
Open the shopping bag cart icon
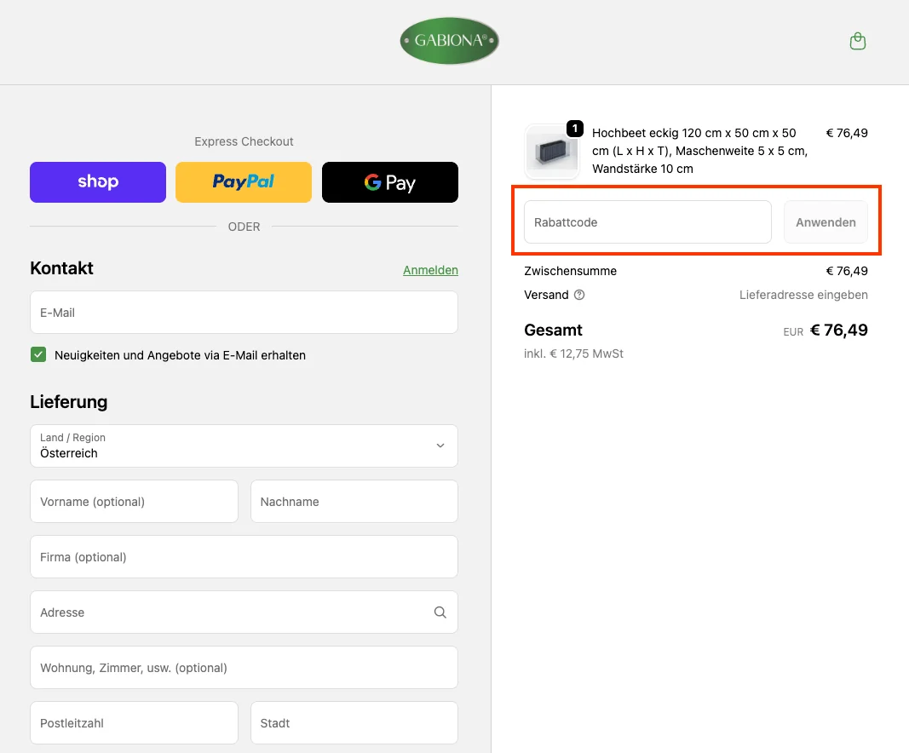click(x=858, y=41)
